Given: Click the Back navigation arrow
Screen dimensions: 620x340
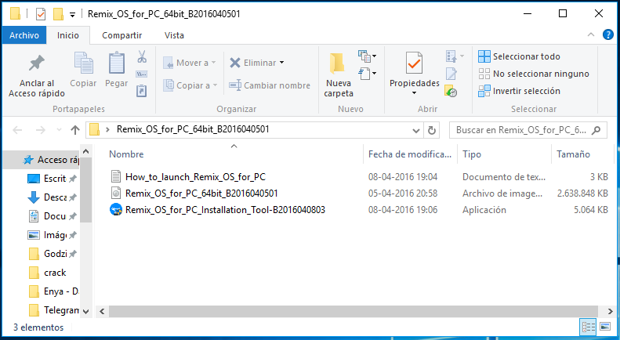Looking at the screenshot, I should [17, 130].
